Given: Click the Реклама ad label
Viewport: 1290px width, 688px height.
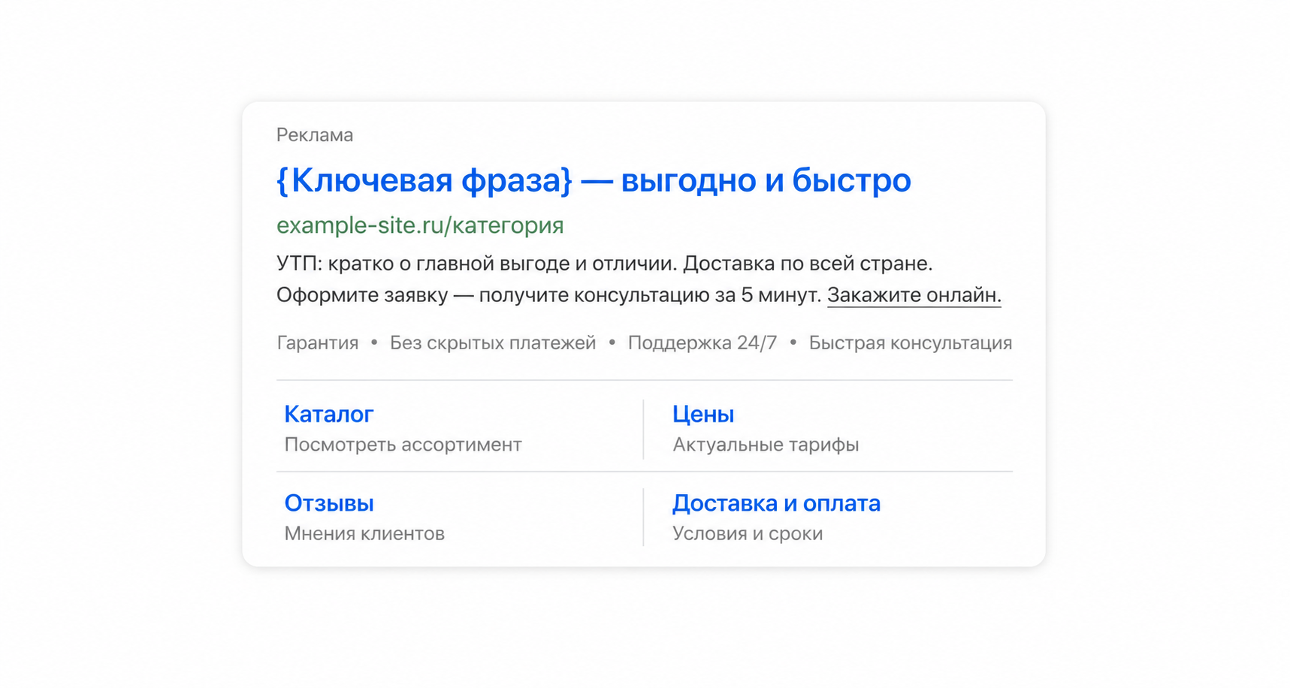Looking at the screenshot, I should coord(315,135).
